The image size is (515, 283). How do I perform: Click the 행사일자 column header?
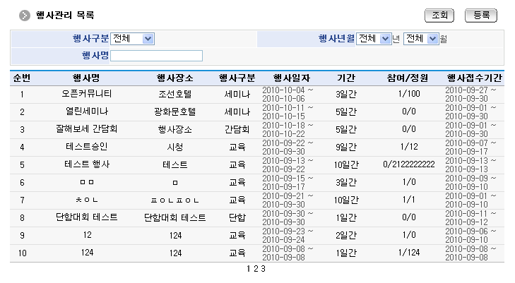[x=287, y=78]
